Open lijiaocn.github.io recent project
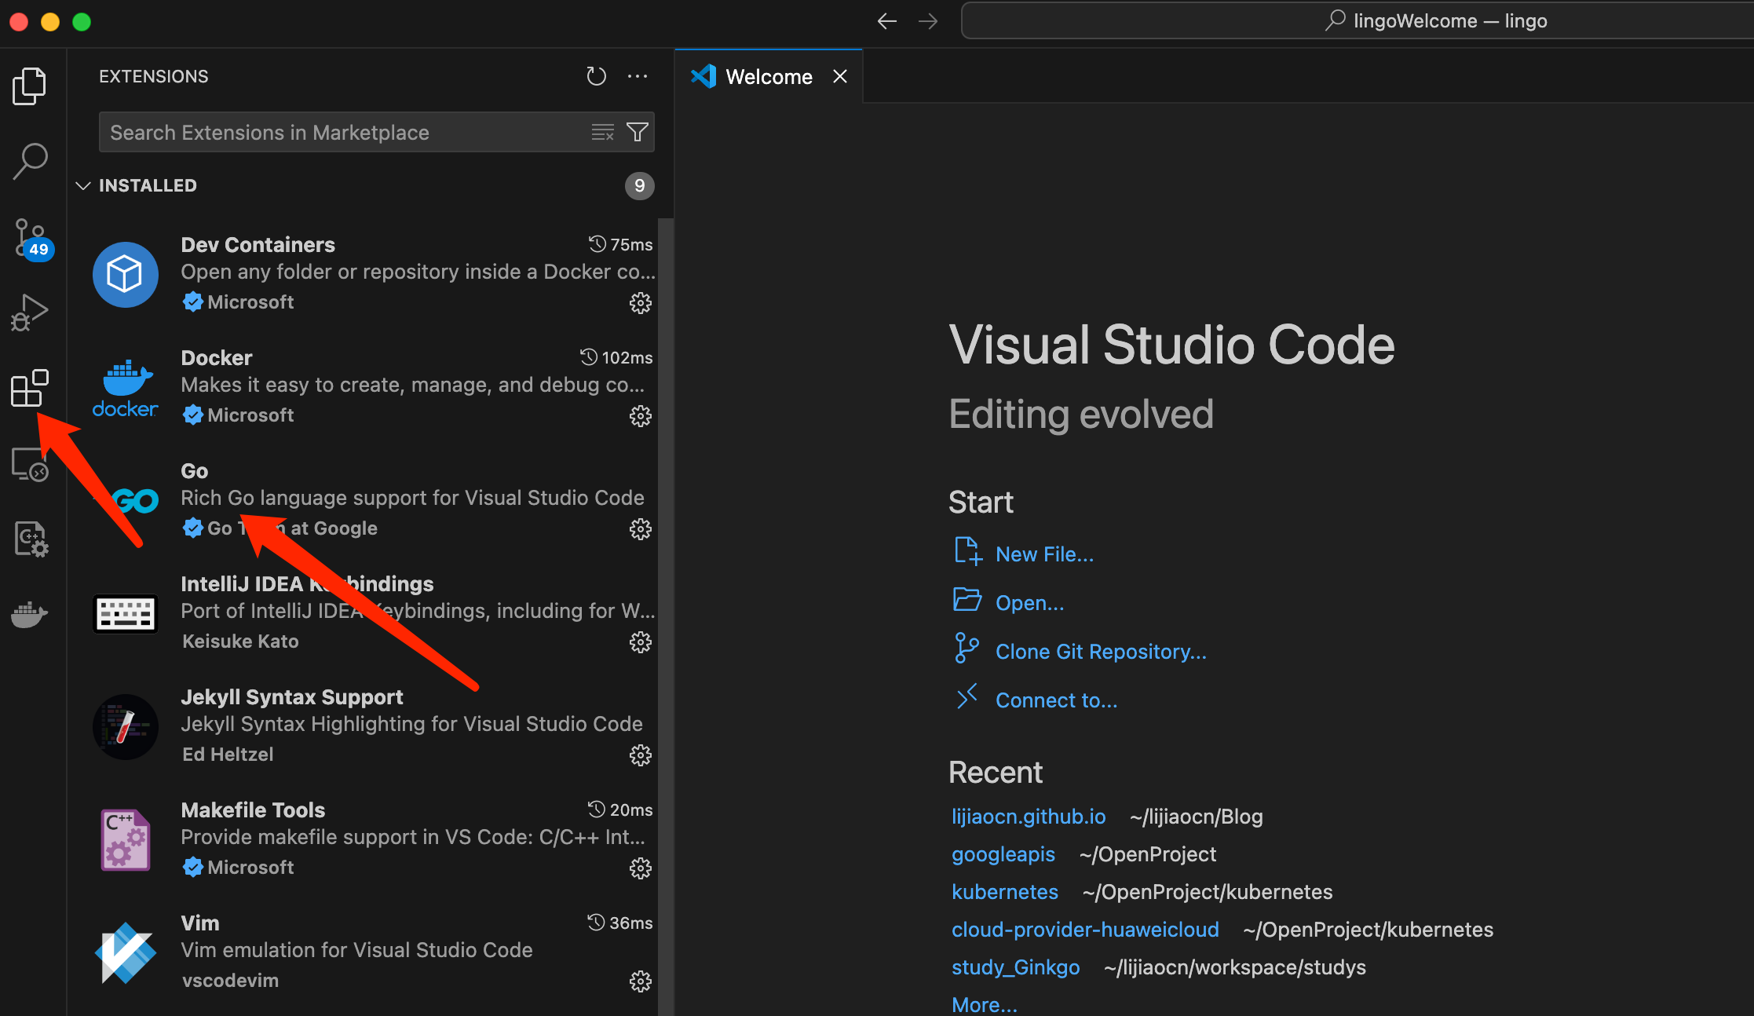 (x=1029, y=817)
